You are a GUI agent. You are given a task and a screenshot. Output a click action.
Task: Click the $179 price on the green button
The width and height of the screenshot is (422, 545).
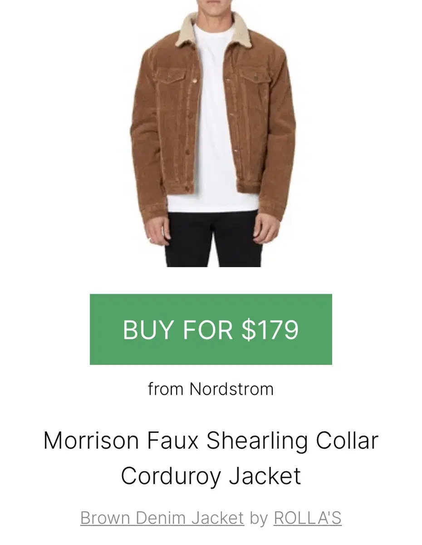click(270, 330)
